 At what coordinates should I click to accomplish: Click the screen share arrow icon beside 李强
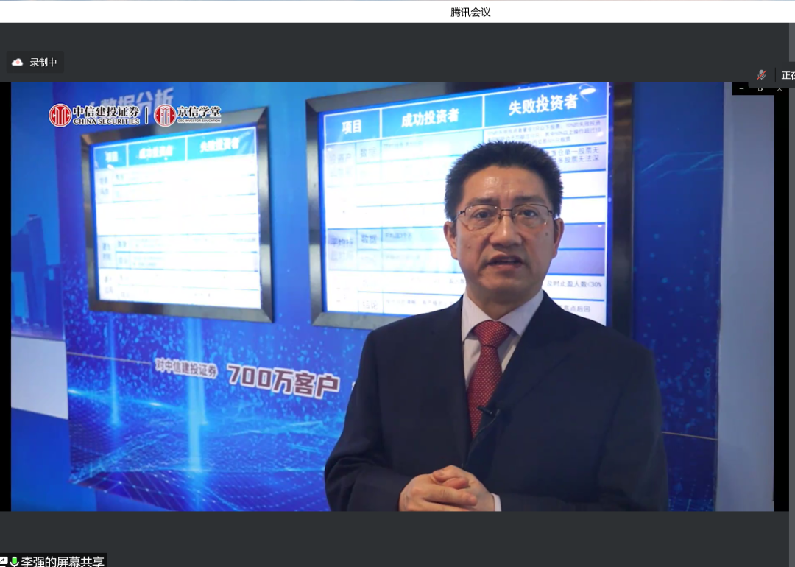4,561
